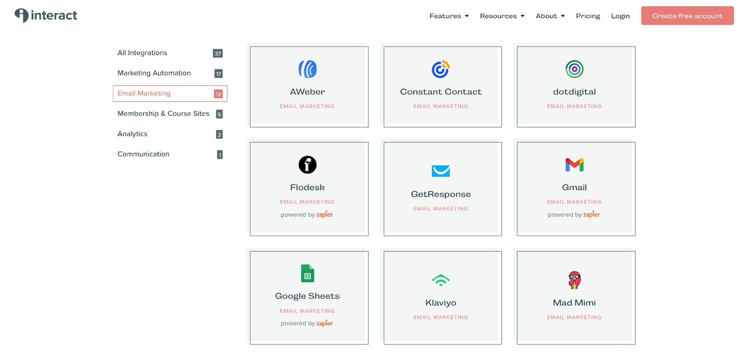Click the 5 count badge for Membership & Course Sites
The height and width of the screenshot is (352, 749).
219,114
